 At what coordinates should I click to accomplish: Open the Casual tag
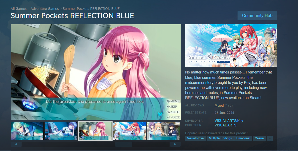(259, 138)
